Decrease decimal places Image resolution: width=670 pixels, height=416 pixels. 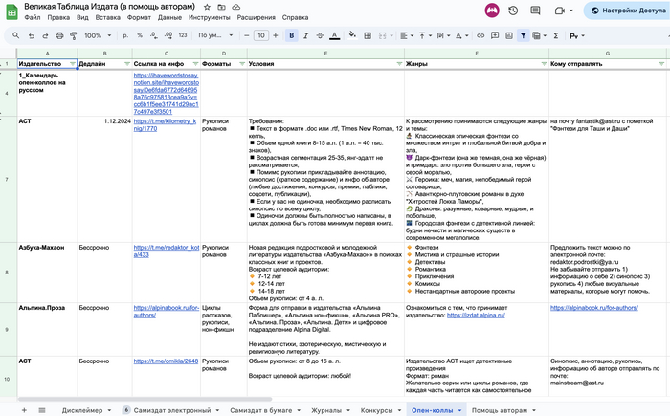(154, 36)
